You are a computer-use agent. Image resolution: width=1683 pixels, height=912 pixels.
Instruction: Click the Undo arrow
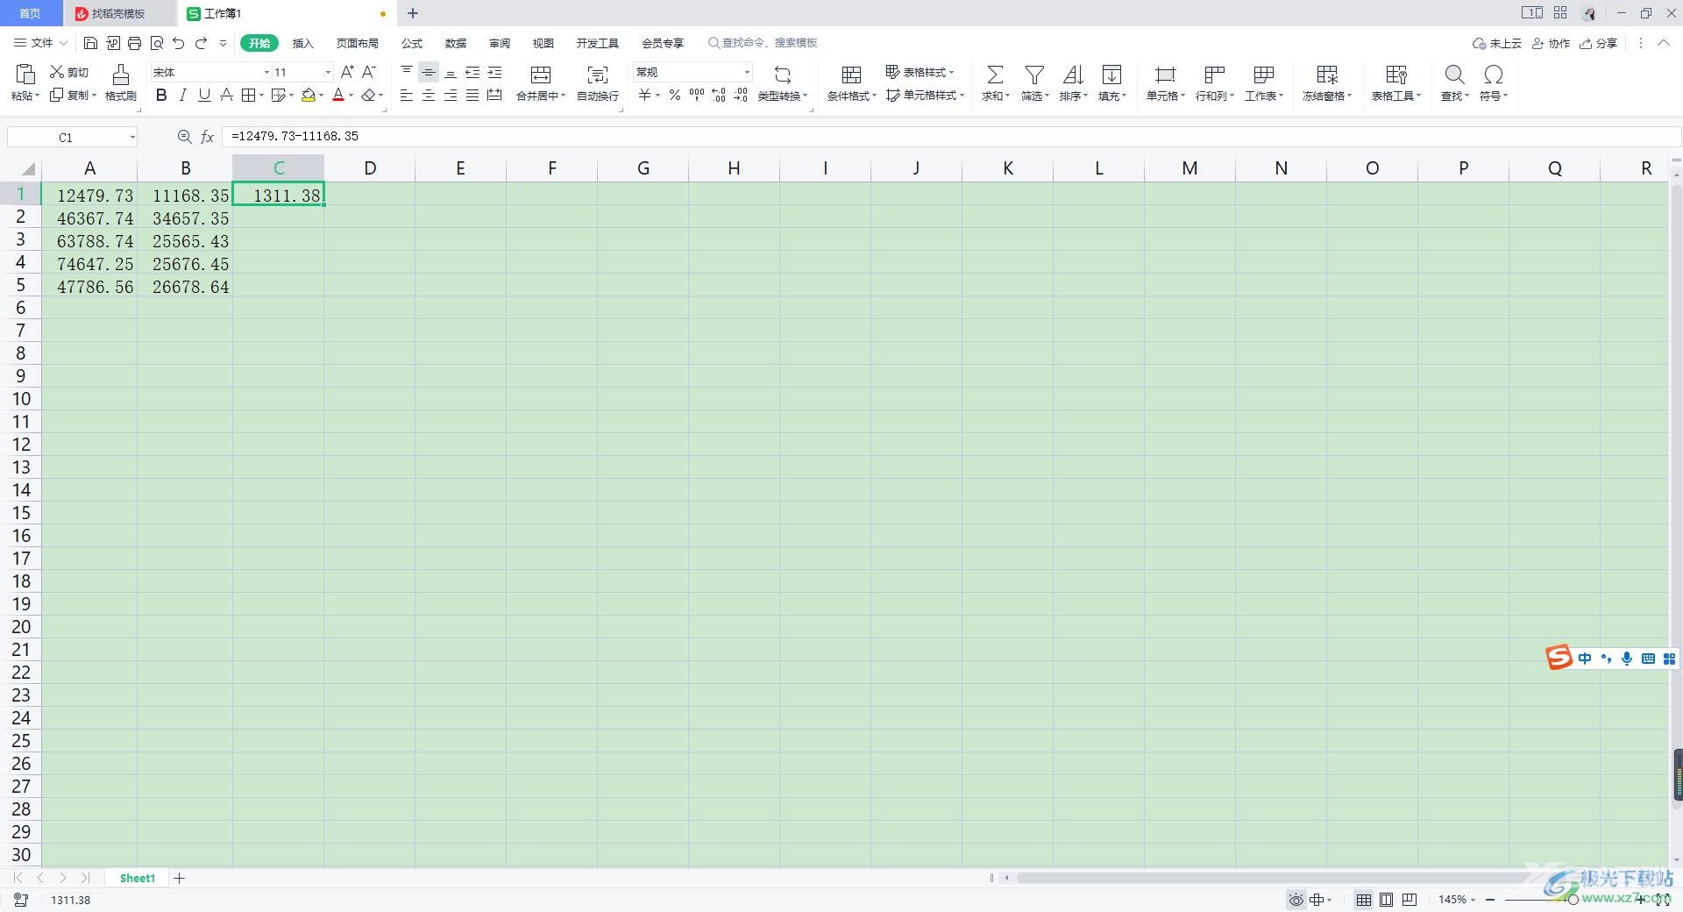tap(179, 43)
